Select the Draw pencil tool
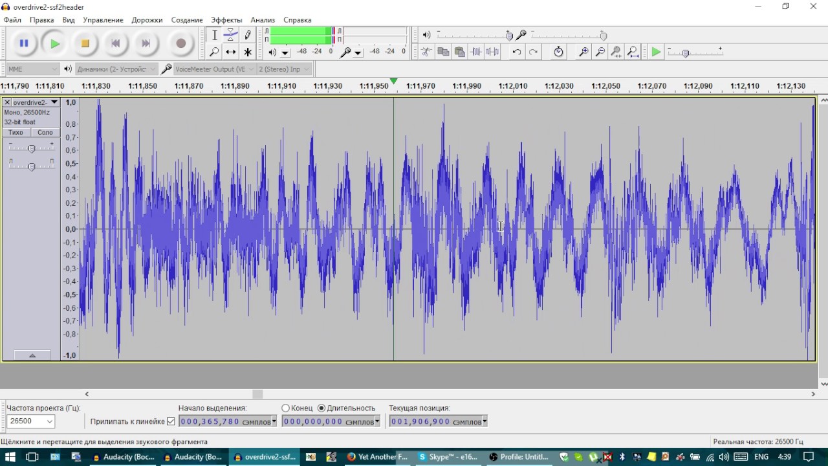 click(247, 36)
